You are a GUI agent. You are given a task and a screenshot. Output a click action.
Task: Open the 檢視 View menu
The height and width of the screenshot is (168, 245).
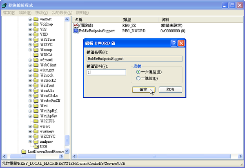click(42, 13)
